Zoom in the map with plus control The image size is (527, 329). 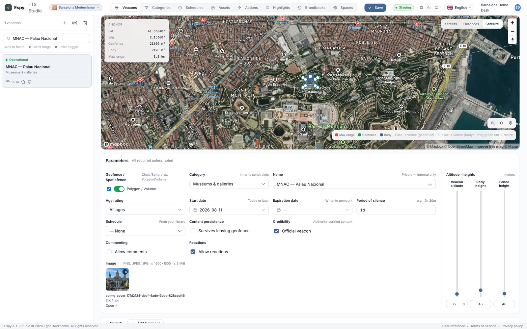(x=512, y=23)
